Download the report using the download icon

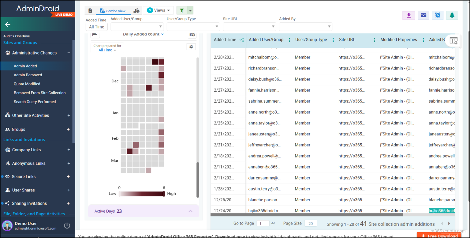point(408,15)
